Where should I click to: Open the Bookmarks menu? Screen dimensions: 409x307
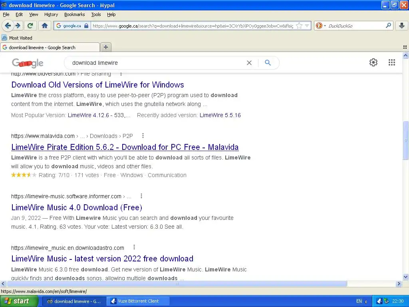click(74, 14)
